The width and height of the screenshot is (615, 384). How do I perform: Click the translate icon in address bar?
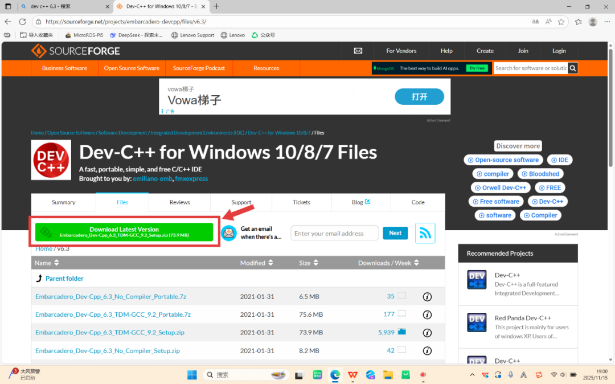(x=535, y=22)
